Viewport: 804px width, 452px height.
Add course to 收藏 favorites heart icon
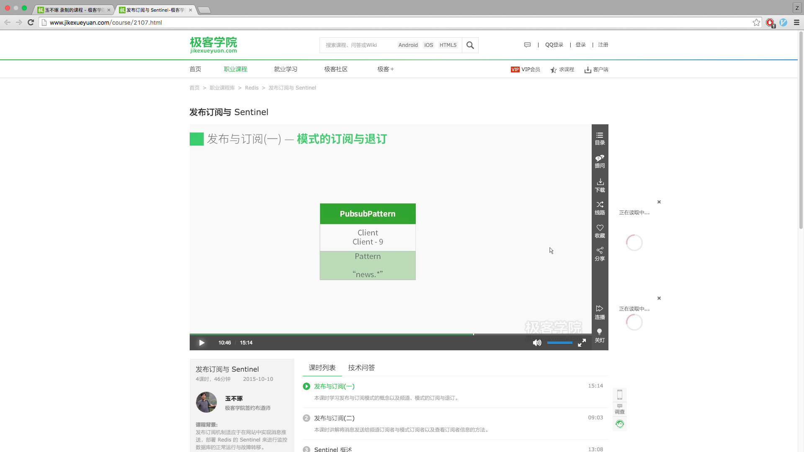600,231
